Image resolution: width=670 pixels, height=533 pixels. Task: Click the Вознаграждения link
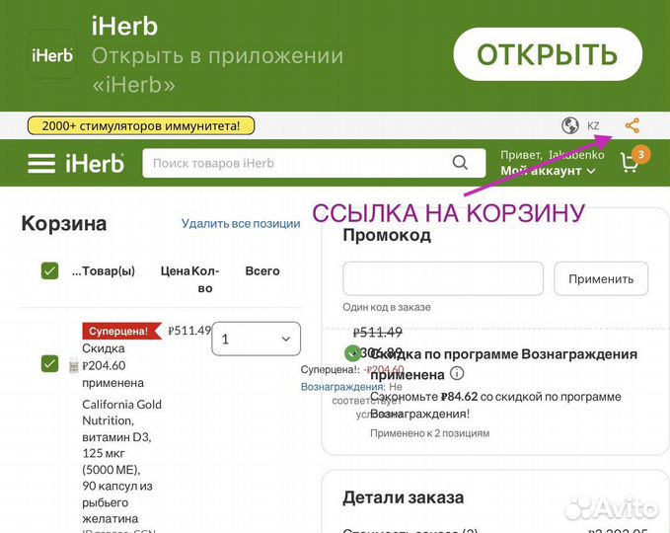click(343, 387)
